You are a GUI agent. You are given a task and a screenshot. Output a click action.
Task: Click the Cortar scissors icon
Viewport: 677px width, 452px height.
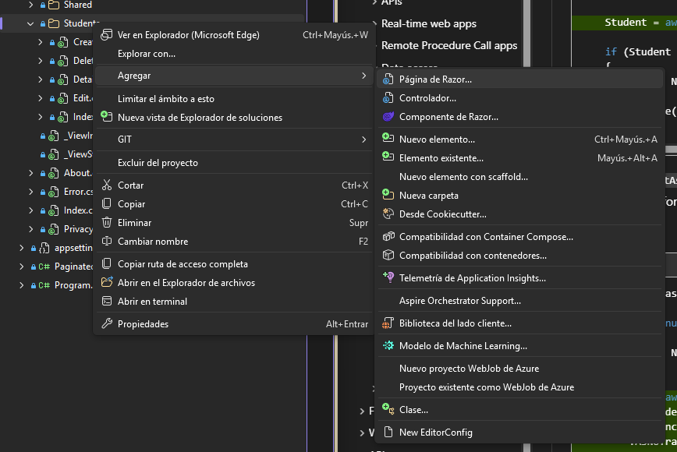pos(107,185)
